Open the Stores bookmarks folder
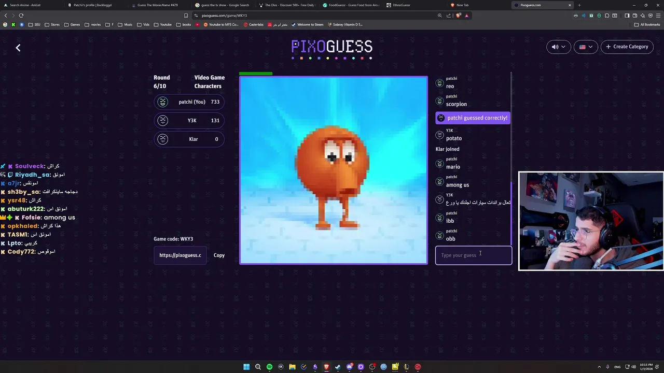 52,24
